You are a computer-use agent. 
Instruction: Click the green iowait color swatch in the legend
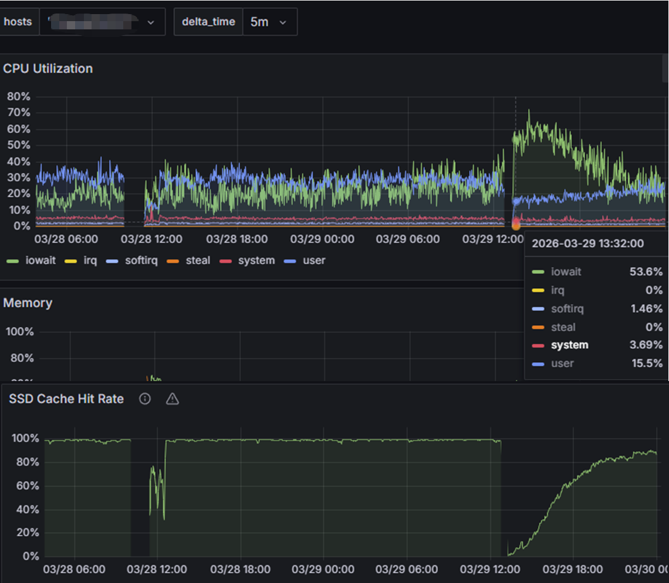13,261
